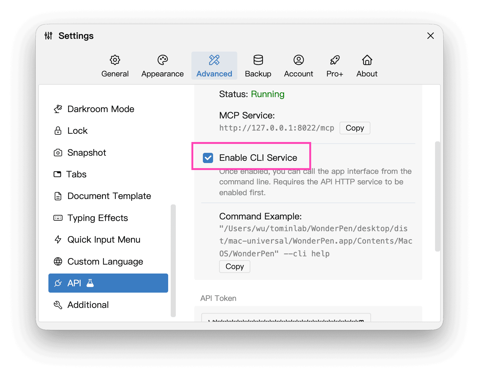Open the About house icon

(x=367, y=60)
